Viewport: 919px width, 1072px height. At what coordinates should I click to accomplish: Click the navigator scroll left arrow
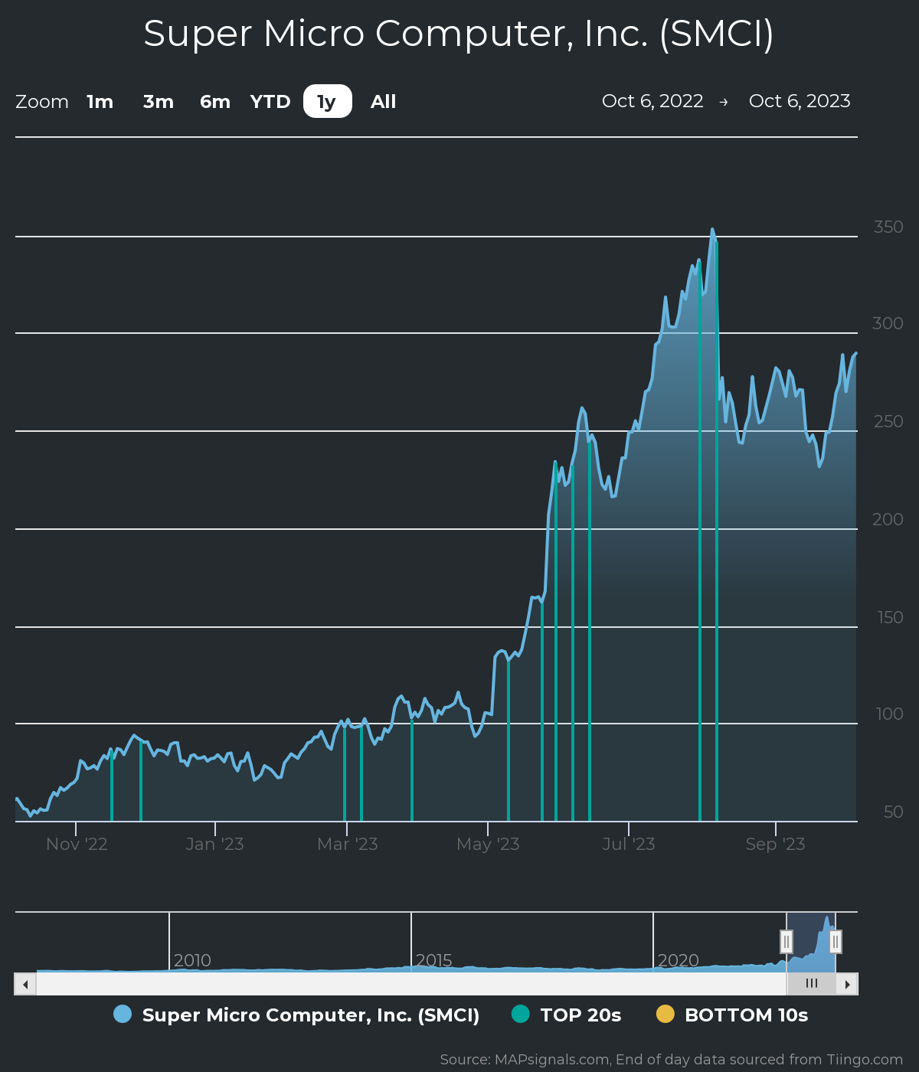(x=25, y=984)
